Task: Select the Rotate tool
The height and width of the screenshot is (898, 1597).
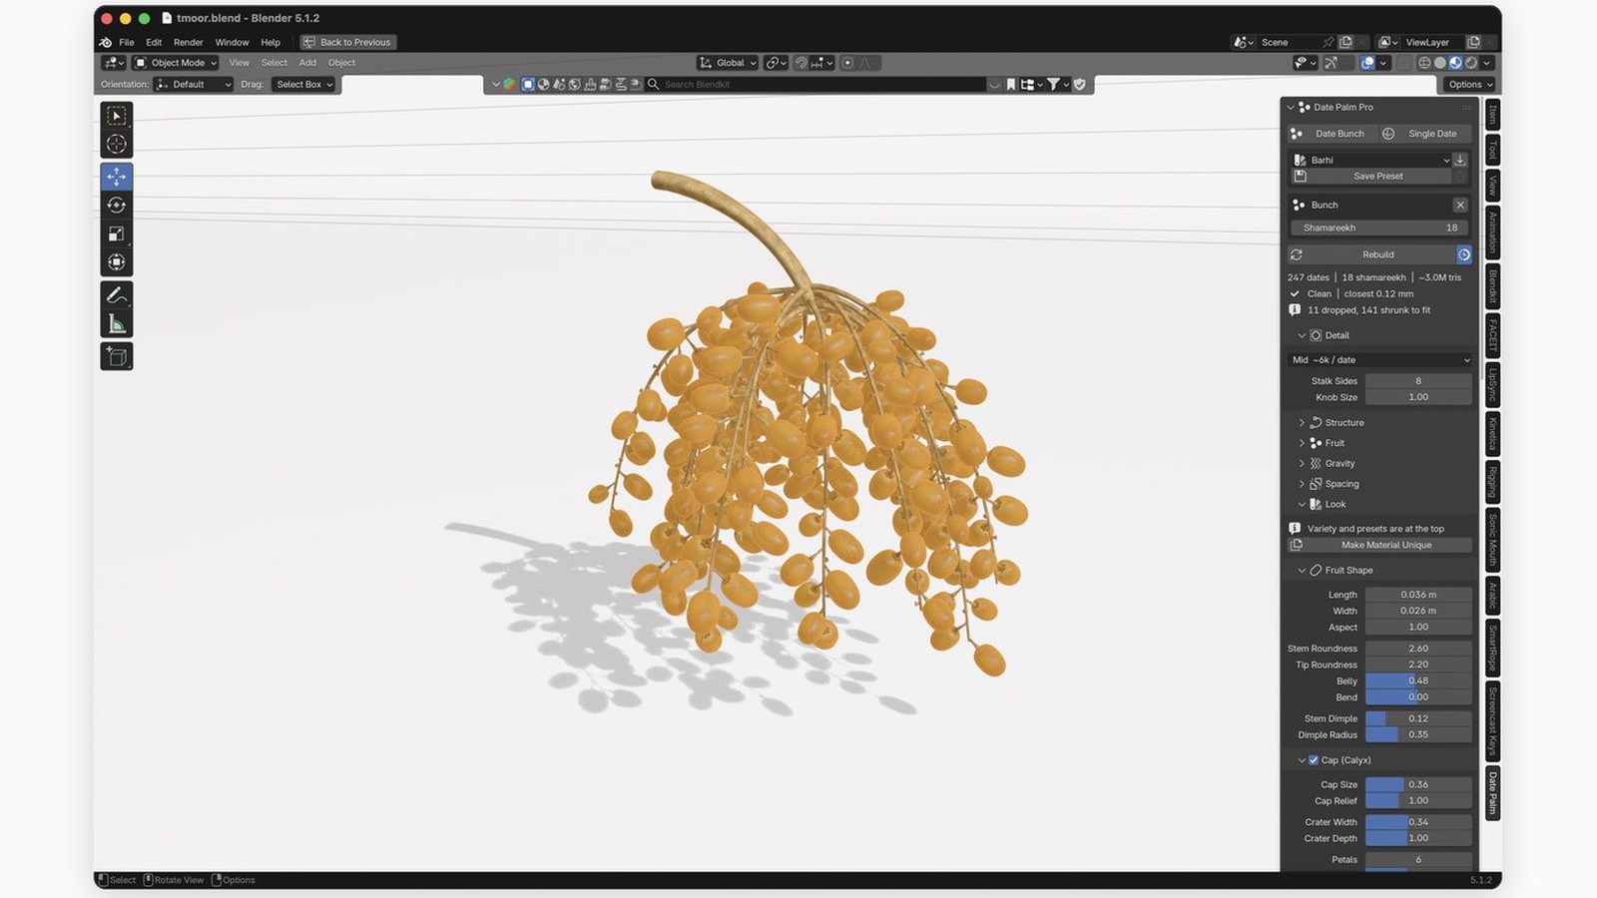Action: pos(117,206)
